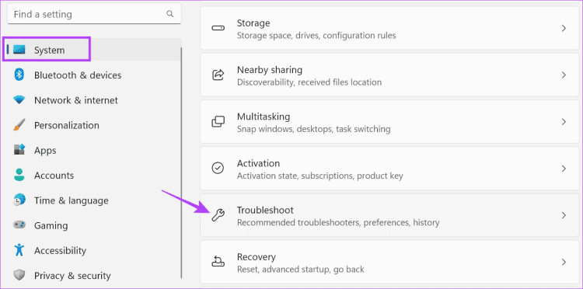Viewport: 583px width, 289px height.
Task: Open Recovery via chevron arrow
Action: click(564, 262)
